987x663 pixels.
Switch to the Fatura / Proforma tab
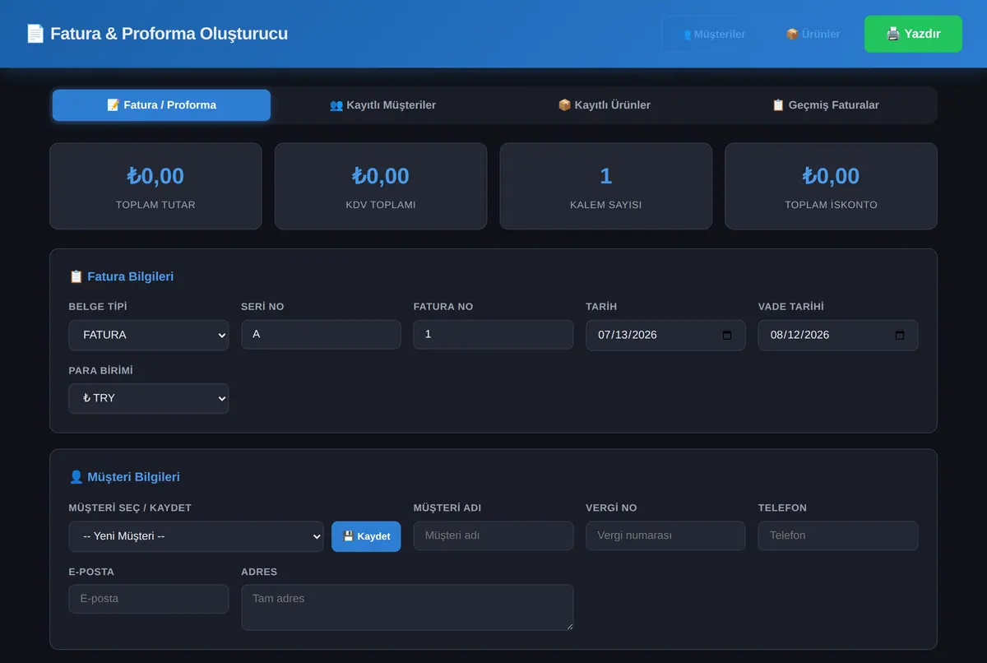pyautogui.click(x=161, y=105)
